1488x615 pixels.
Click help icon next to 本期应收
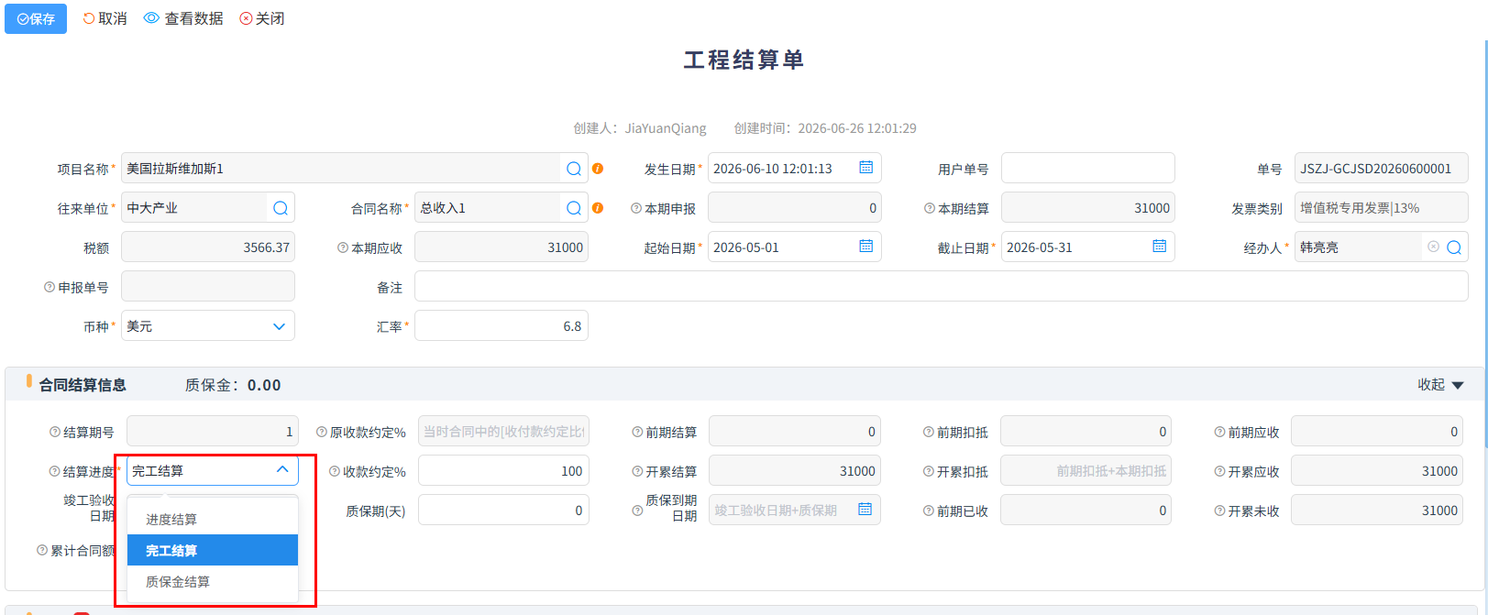[x=343, y=247]
